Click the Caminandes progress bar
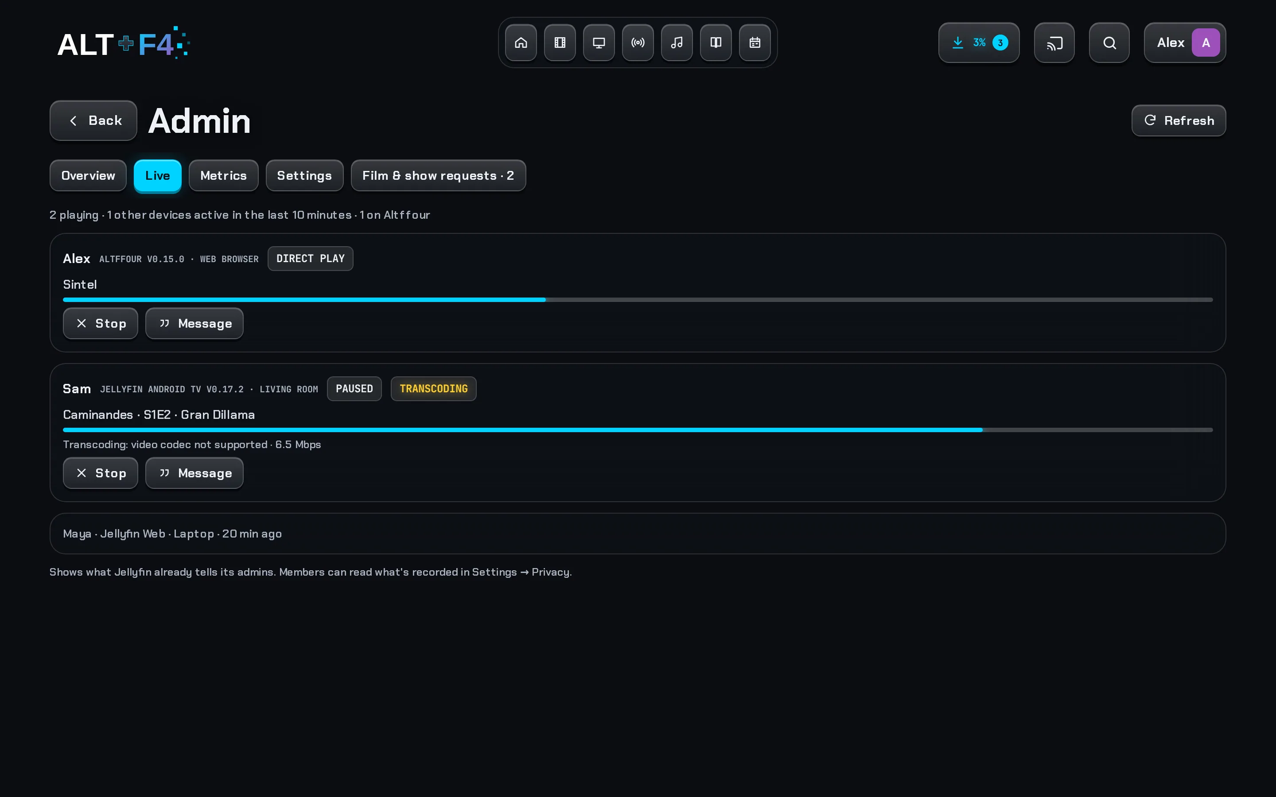 click(638, 429)
